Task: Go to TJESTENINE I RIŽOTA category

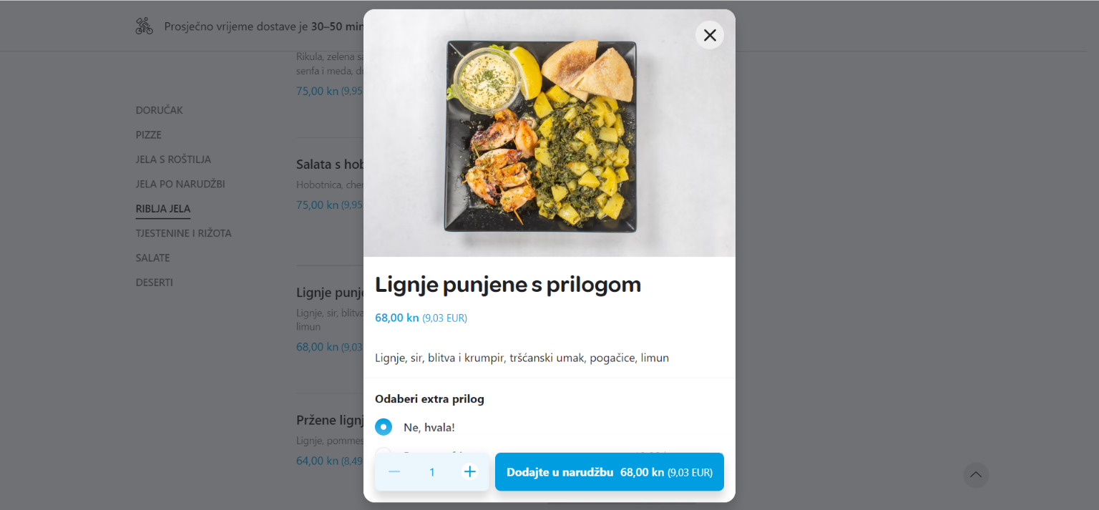Action: 184,233
